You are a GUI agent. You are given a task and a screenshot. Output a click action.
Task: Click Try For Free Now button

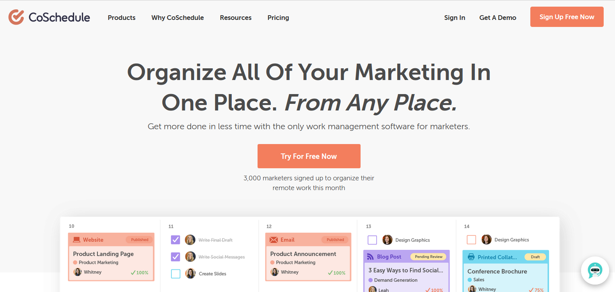pos(309,156)
